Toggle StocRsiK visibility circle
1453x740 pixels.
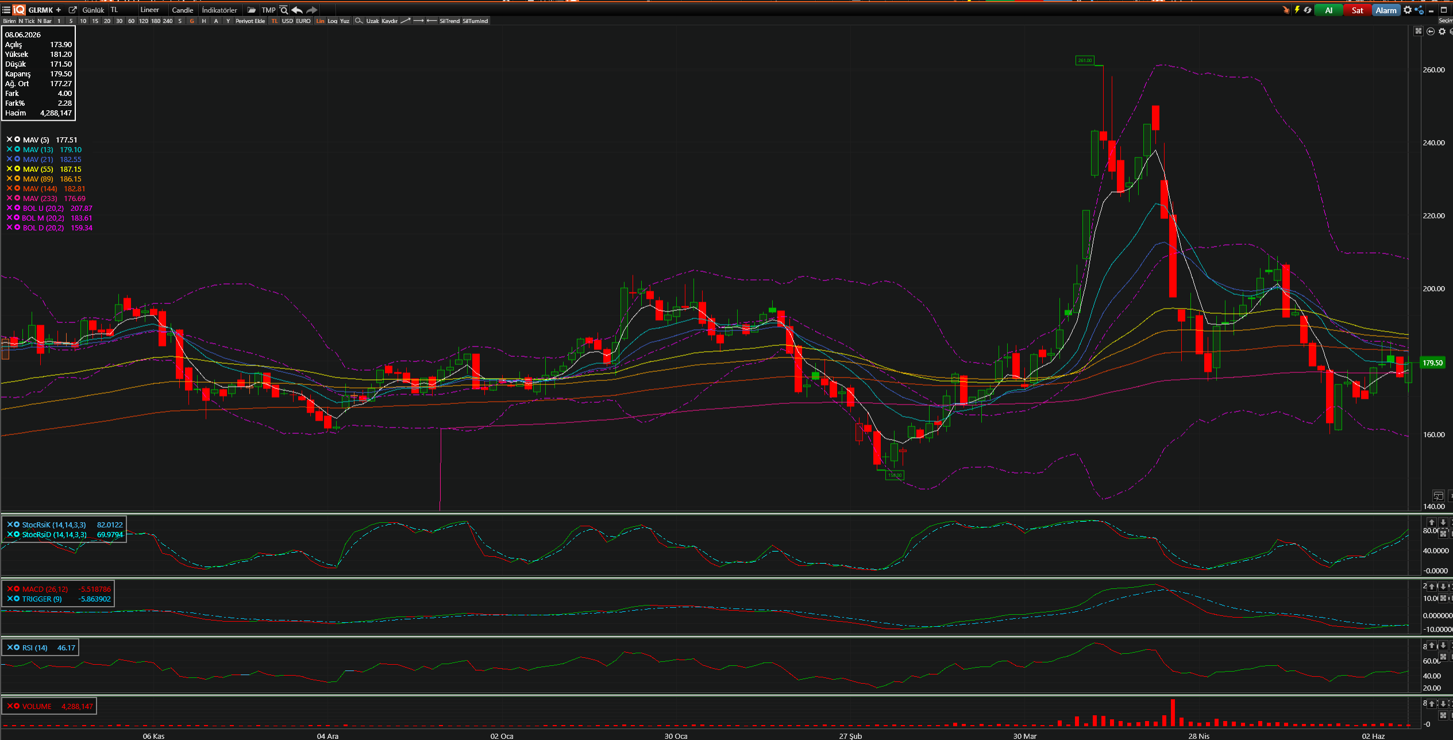click(17, 525)
